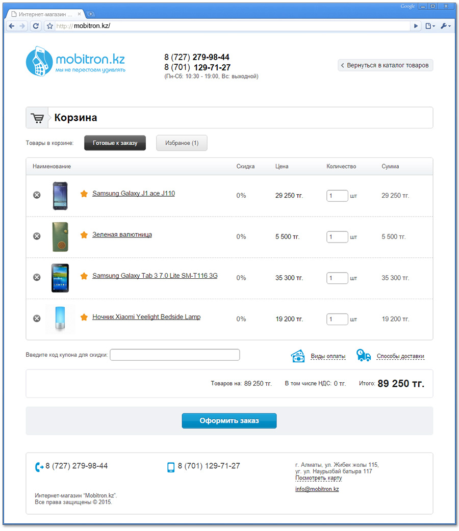Bookmark page with star icon in address bar
Screen dimensions: 459x531
point(50,26)
